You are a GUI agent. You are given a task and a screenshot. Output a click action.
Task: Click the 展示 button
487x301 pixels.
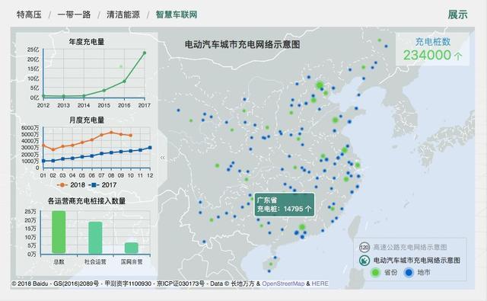(x=457, y=14)
